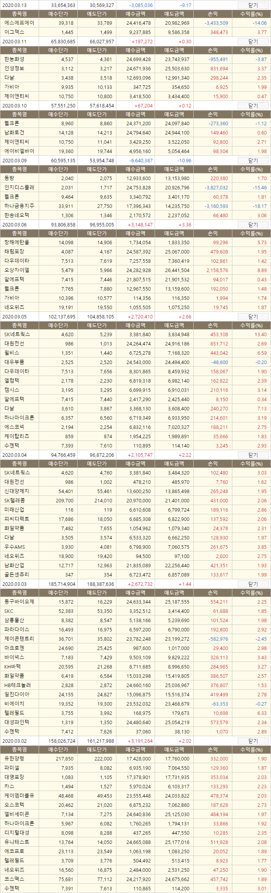
Task: Click 닫기 button for 2020.03.03
Action: (x=253, y=584)
